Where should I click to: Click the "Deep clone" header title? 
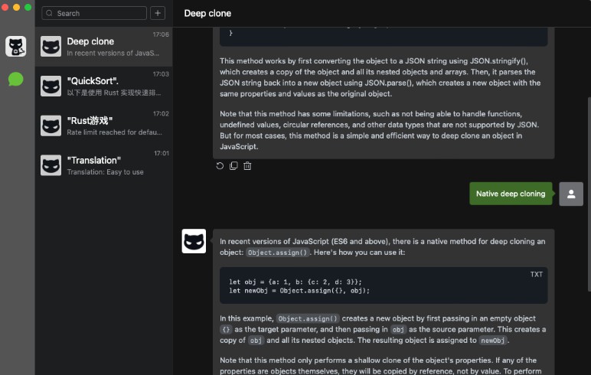pos(207,13)
